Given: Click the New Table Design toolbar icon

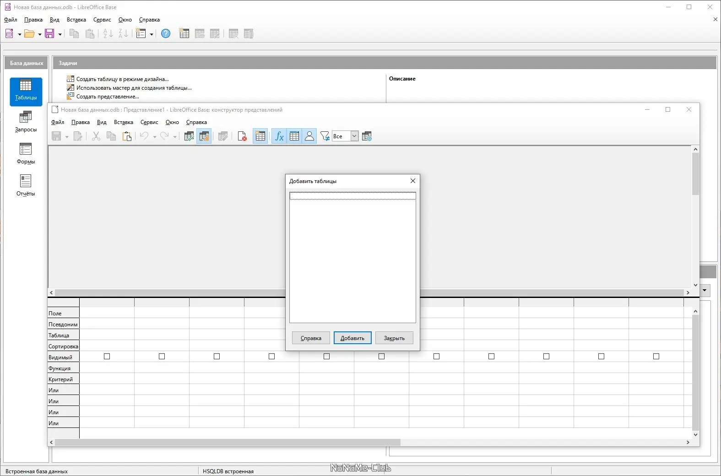Looking at the screenshot, I should click(x=184, y=33).
